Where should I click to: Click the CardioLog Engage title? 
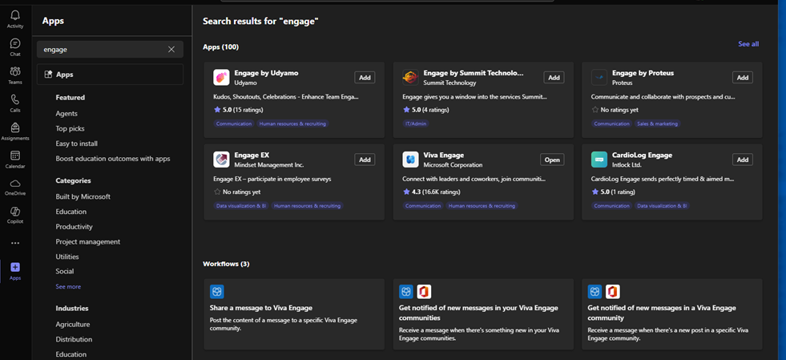click(642, 156)
